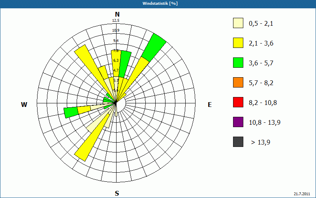Click the S compass label
Viewport: 316px width, 198px height.
tap(117, 194)
